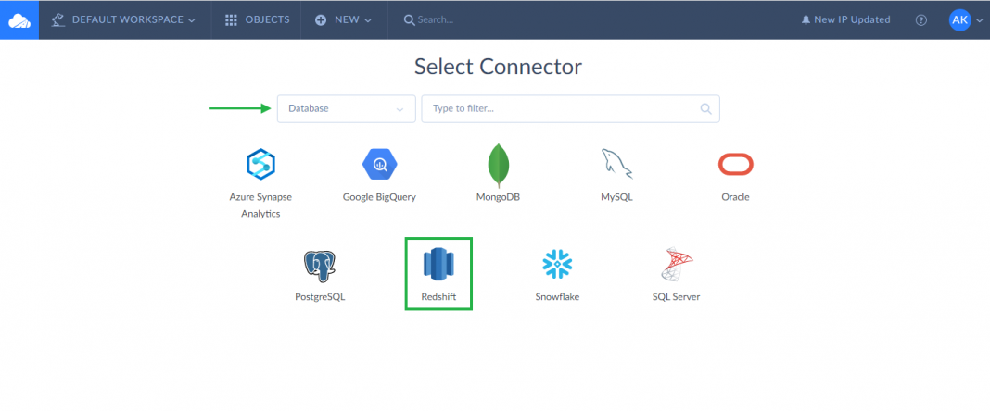Open the Database connector type dropdown
Image resolution: width=990 pixels, height=411 pixels.
[x=346, y=109]
